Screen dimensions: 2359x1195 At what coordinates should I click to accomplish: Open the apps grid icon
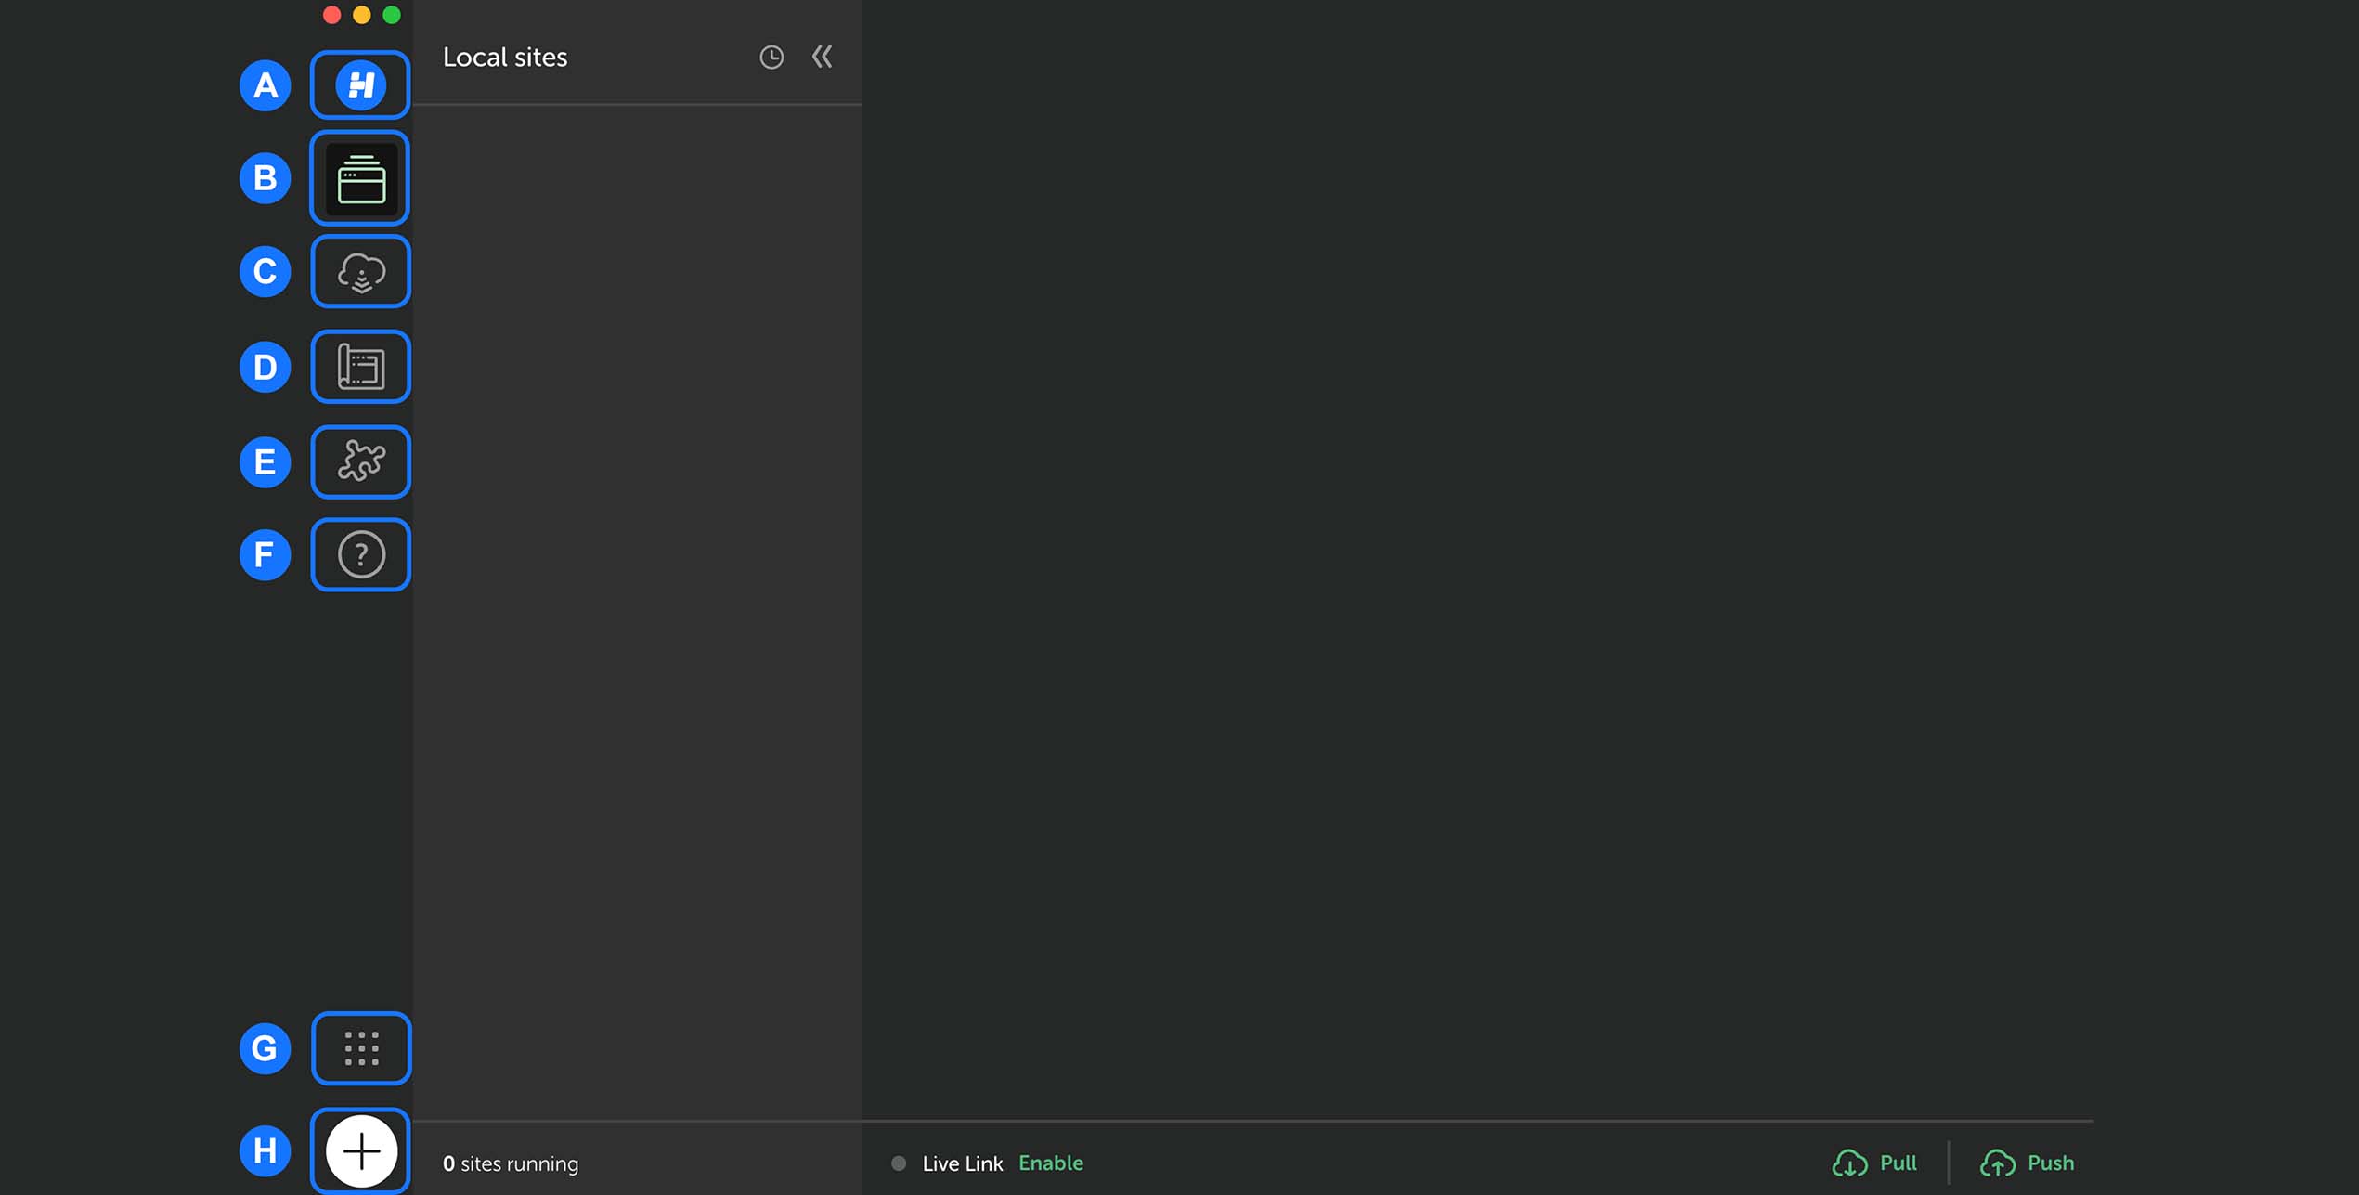(360, 1048)
